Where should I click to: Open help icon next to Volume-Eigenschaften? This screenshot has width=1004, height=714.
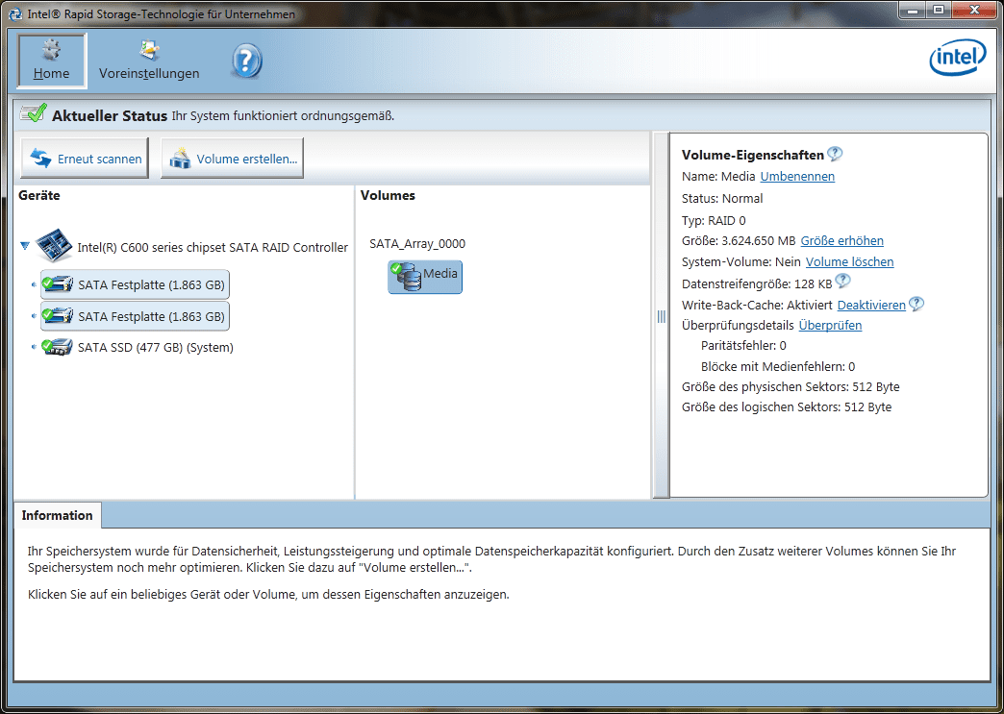coord(835,154)
